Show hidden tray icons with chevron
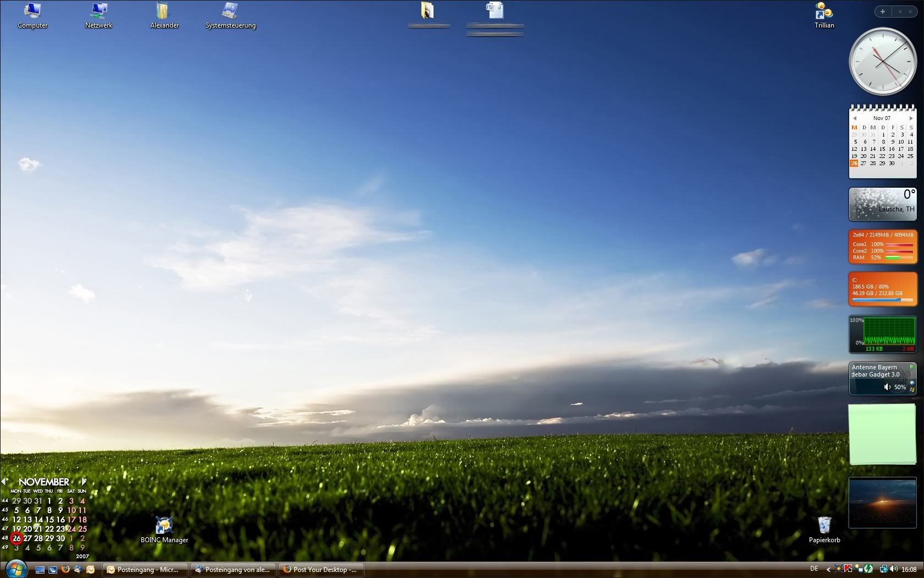 tap(828, 570)
